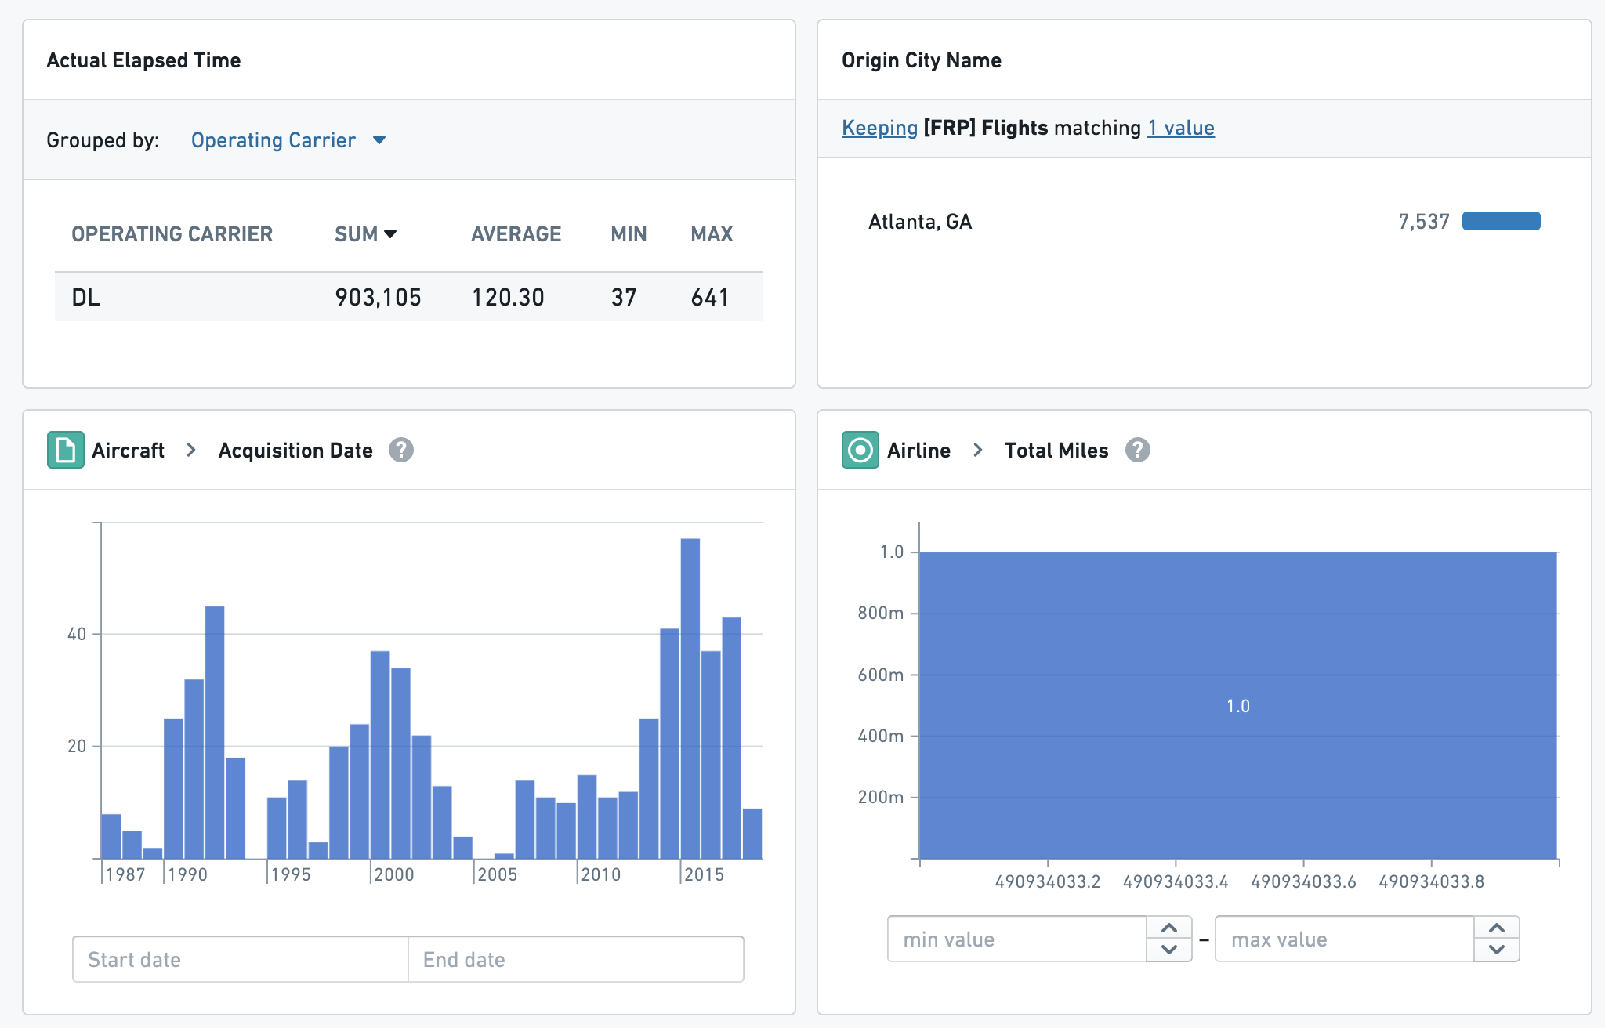Click the Start date field

tap(241, 959)
